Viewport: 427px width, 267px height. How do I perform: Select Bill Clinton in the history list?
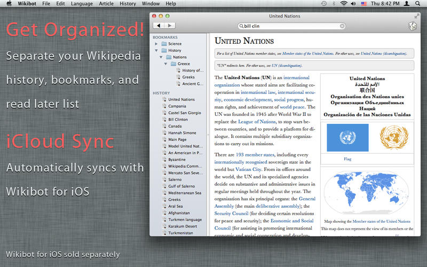point(178,120)
